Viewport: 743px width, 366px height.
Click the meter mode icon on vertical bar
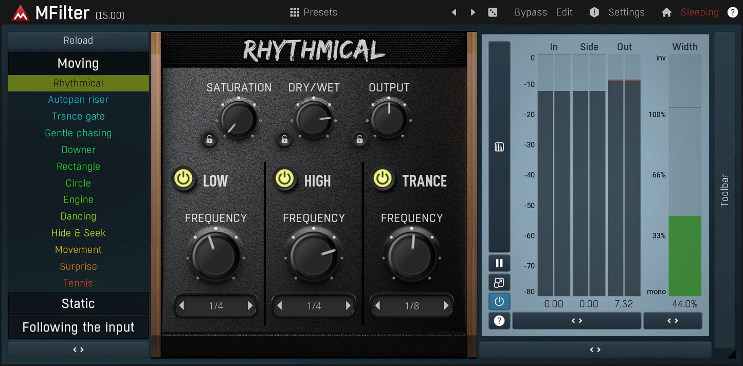click(x=499, y=148)
